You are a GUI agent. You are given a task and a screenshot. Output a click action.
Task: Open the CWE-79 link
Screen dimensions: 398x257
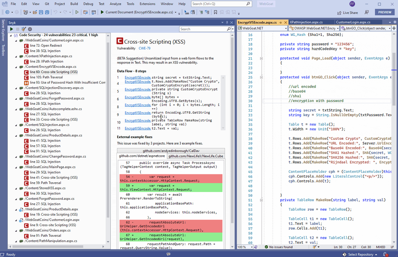[x=145, y=48]
